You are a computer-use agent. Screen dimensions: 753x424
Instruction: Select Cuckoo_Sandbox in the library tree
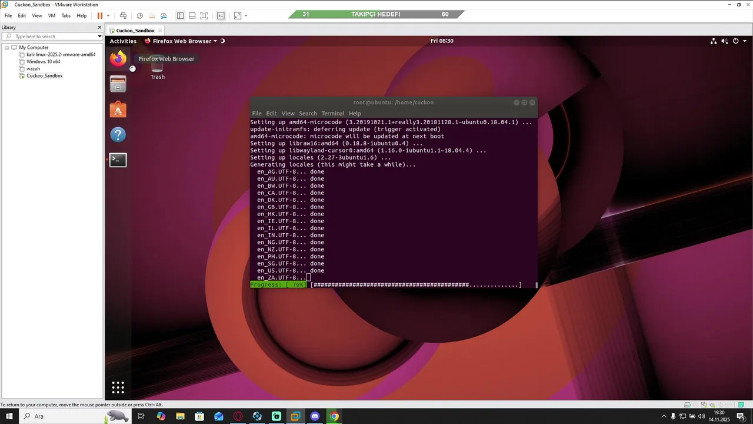(x=44, y=76)
